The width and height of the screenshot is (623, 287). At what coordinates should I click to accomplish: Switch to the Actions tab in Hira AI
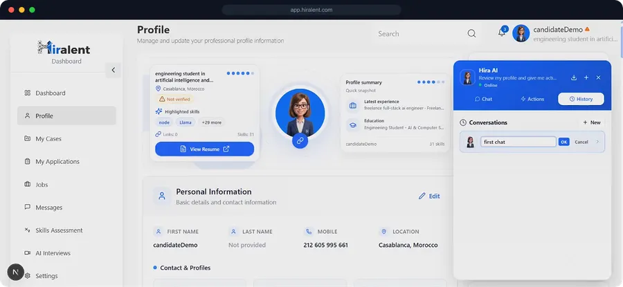532,99
